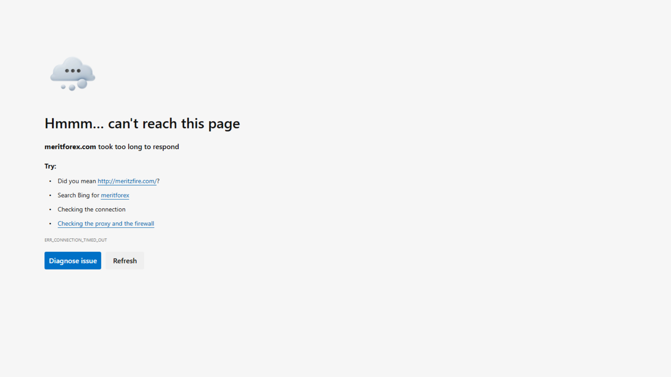671x377 pixels.
Task: Click the bullet before the proxy link
Action: pyautogui.click(x=50, y=224)
